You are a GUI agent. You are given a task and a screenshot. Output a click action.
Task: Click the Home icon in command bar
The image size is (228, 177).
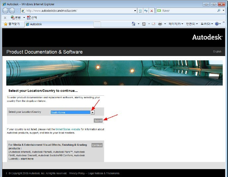tap(133, 24)
